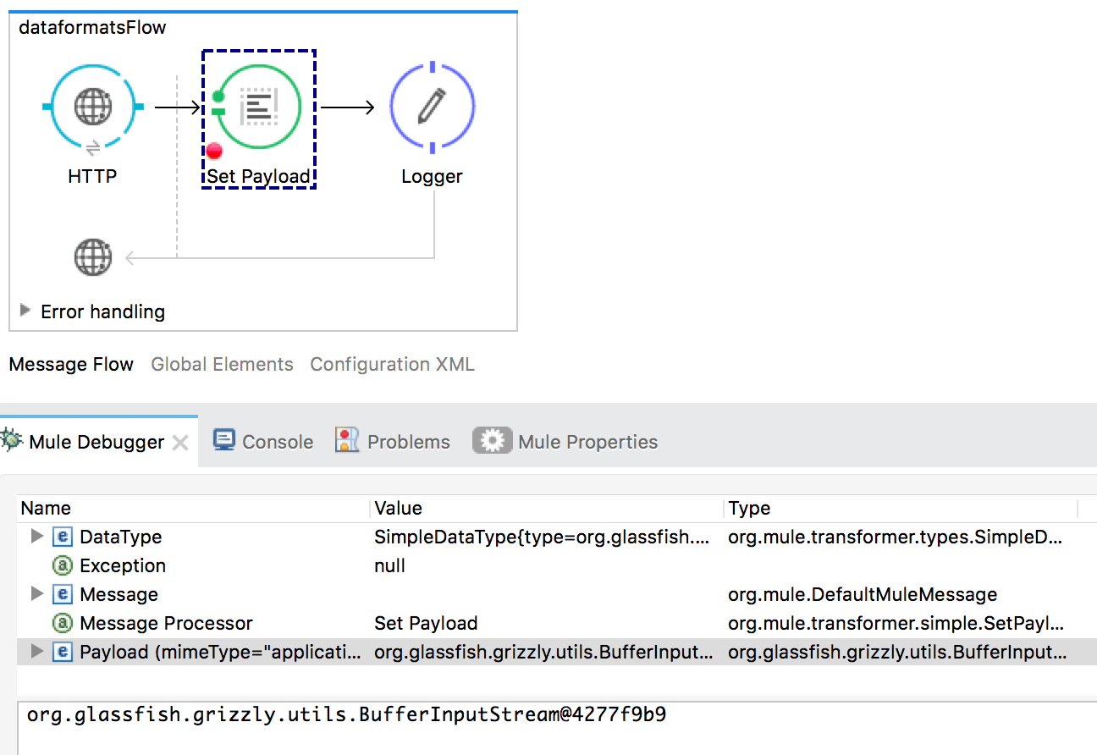Open the Configuration XML tab
1097x755 pixels.
(392, 364)
